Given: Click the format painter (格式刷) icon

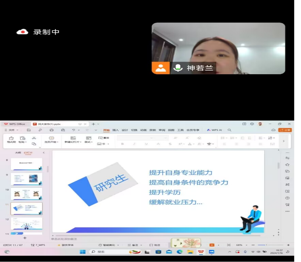Looking at the screenshot, I should [x=11, y=140].
